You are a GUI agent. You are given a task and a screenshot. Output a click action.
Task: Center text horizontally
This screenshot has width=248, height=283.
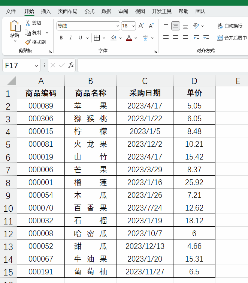click(x=176, y=38)
